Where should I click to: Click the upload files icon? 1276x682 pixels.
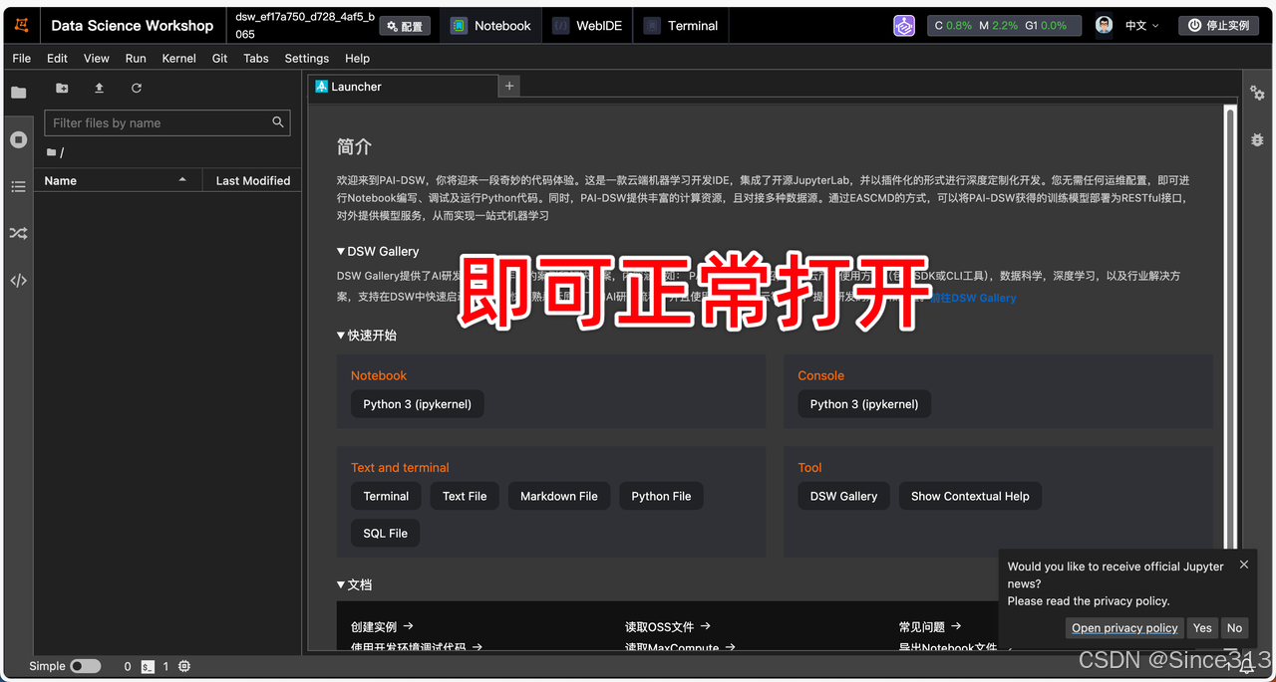tap(99, 88)
